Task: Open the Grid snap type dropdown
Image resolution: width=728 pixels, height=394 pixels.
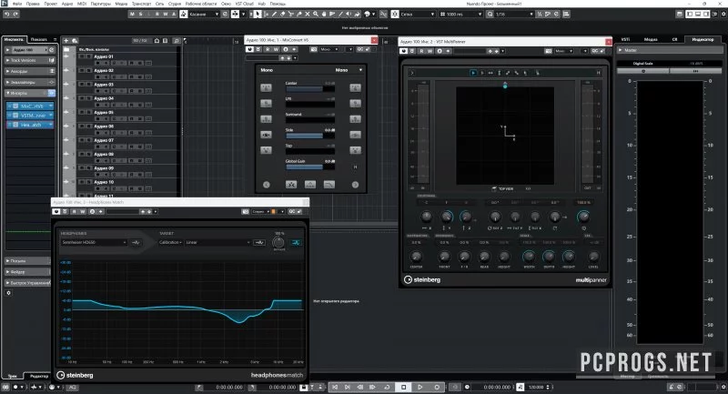Action: (x=418, y=14)
